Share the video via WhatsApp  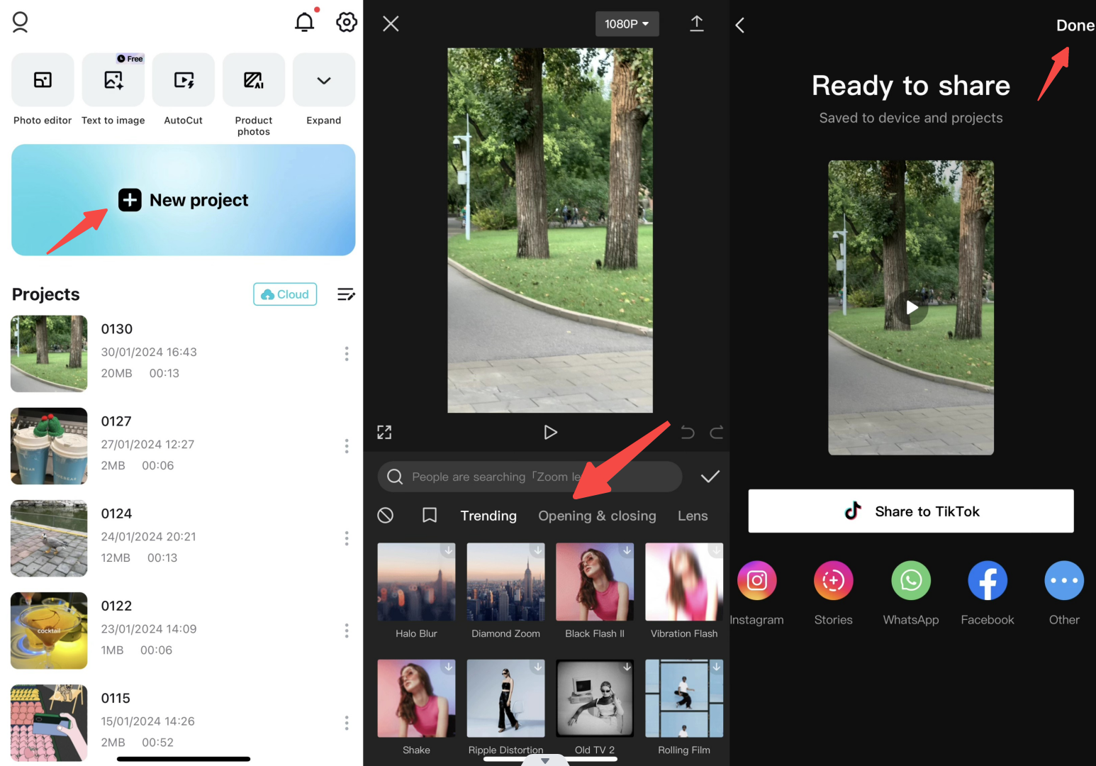point(910,580)
